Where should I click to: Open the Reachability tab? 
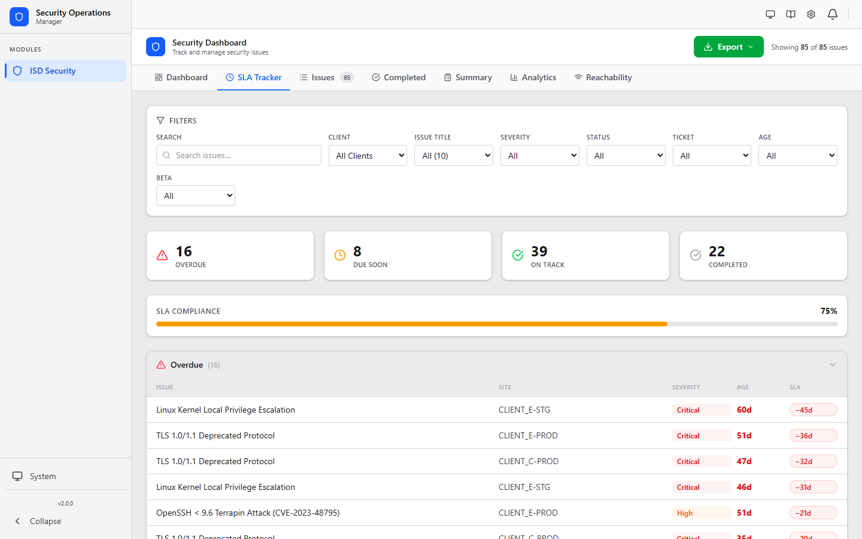(603, 77)
